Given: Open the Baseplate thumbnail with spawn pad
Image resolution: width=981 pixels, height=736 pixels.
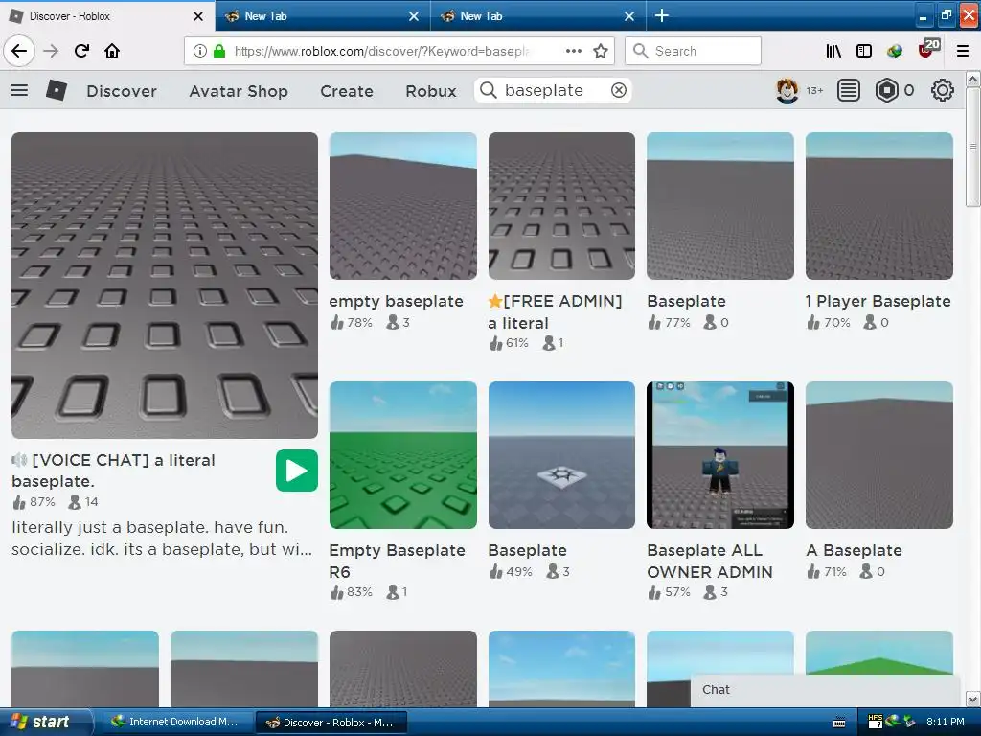Looking at the screenshot, I should pos(561,455).
